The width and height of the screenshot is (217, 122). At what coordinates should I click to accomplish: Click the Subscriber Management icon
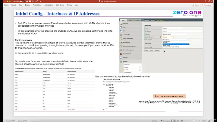121,46
